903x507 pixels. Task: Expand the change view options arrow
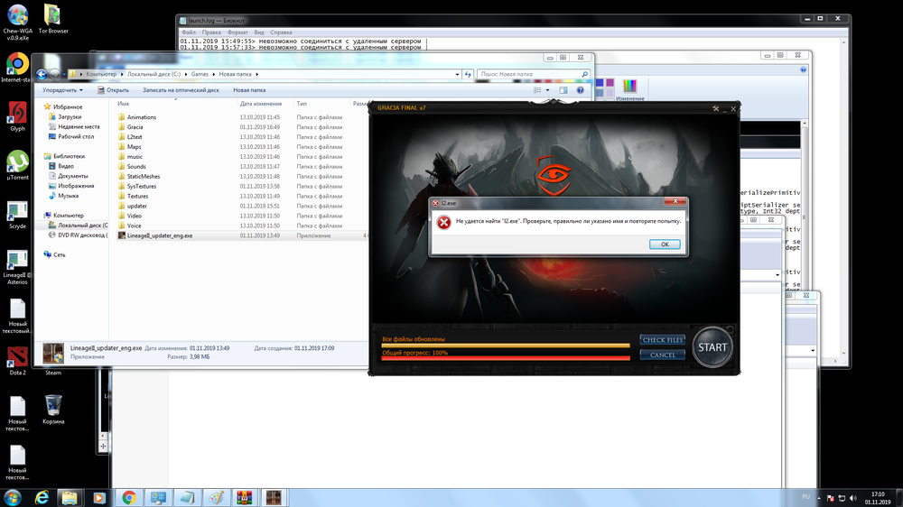pos(547,90)
